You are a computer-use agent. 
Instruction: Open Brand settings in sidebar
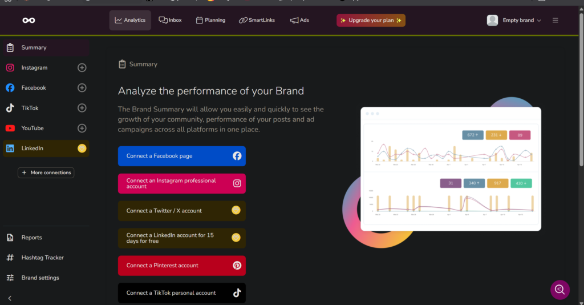[x=40, y=278]
